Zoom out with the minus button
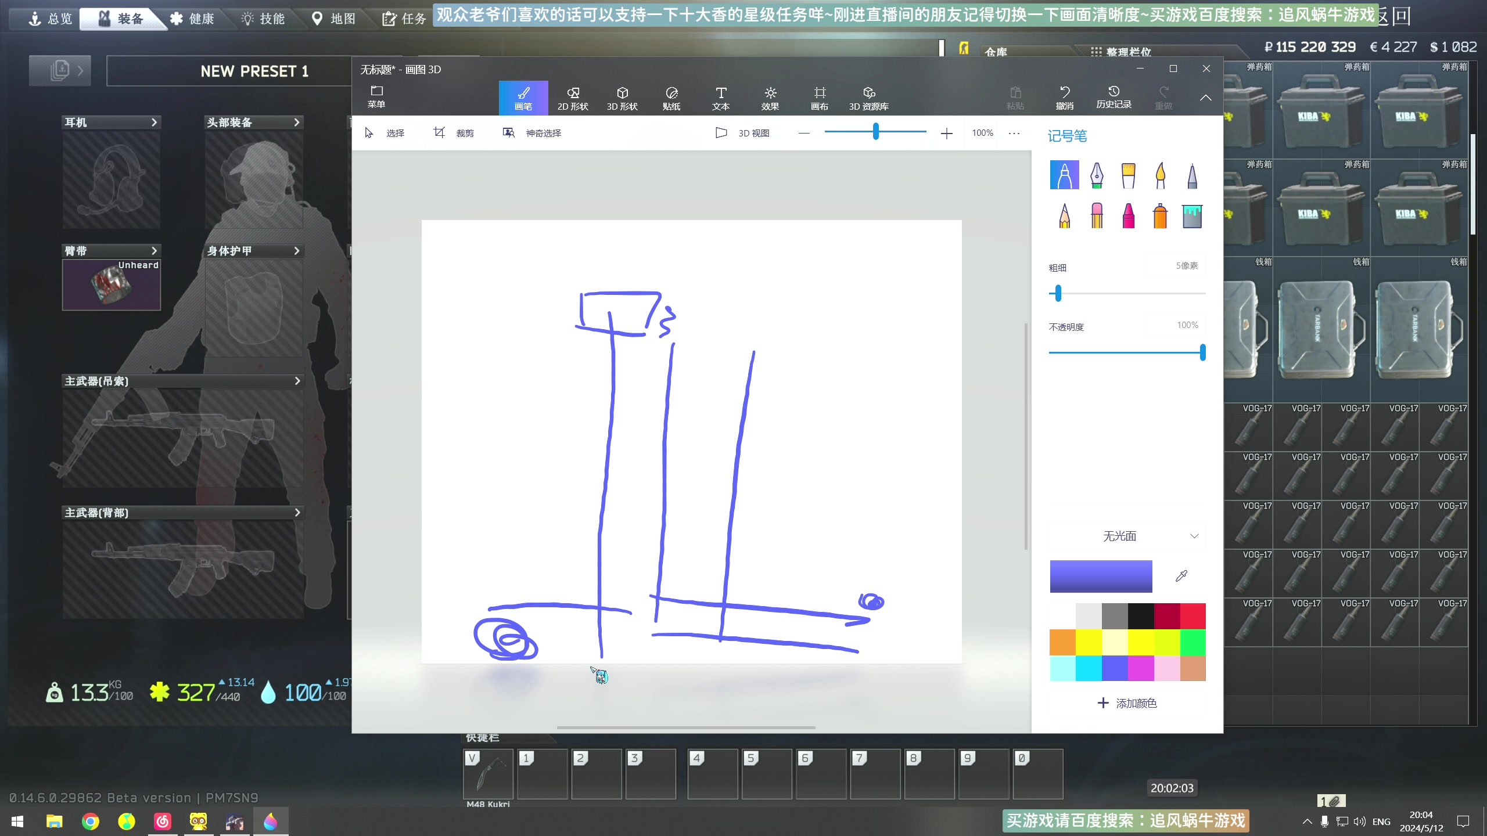This screenshot has width=1487, height=836. 804,133
